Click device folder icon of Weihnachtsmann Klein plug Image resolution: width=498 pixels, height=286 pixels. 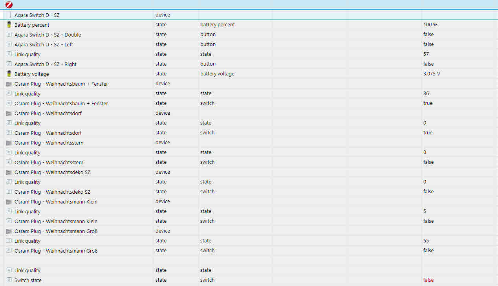coord(9,202)
